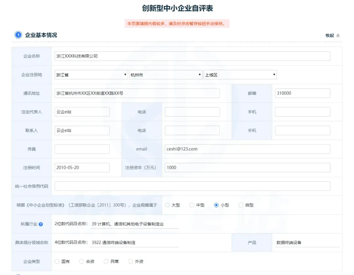Click the help icon beside 所属行业
Image resolution: width=354 pixels, height=275 pixels.
pyautogui.click(x=41, y=224)
